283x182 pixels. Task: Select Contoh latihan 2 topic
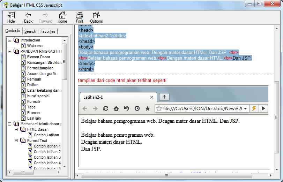pos(47,152)
